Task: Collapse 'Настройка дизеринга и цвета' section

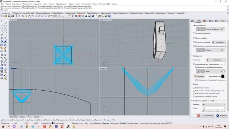Action: 192,101
